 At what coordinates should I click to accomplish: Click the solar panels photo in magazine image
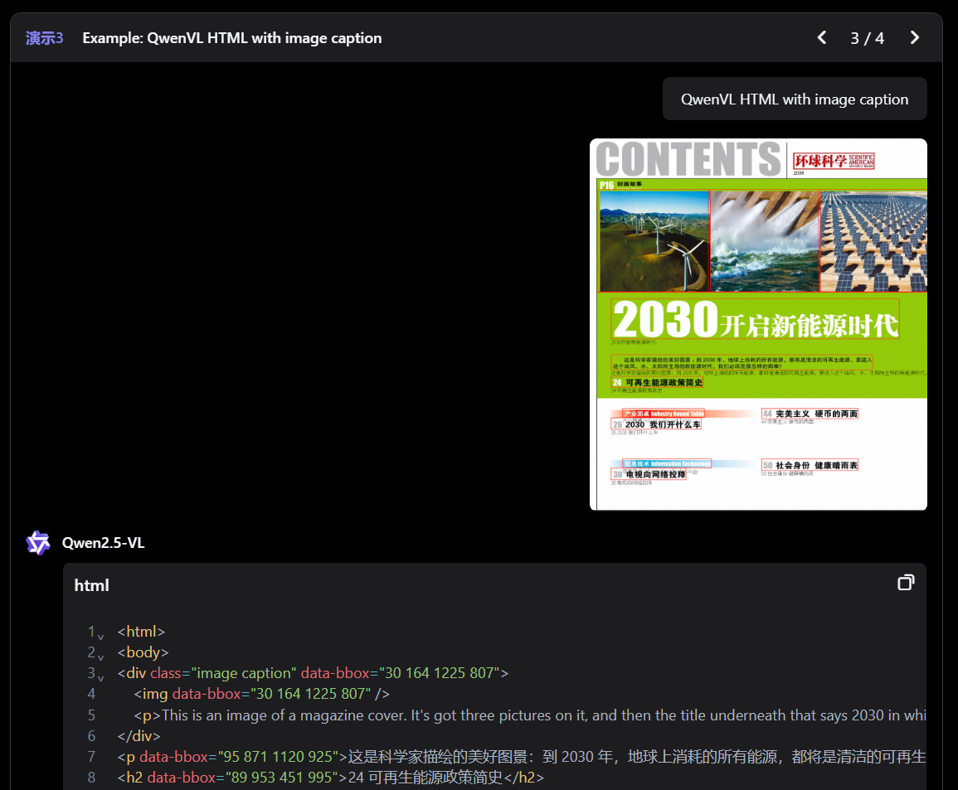coord(873,241)
